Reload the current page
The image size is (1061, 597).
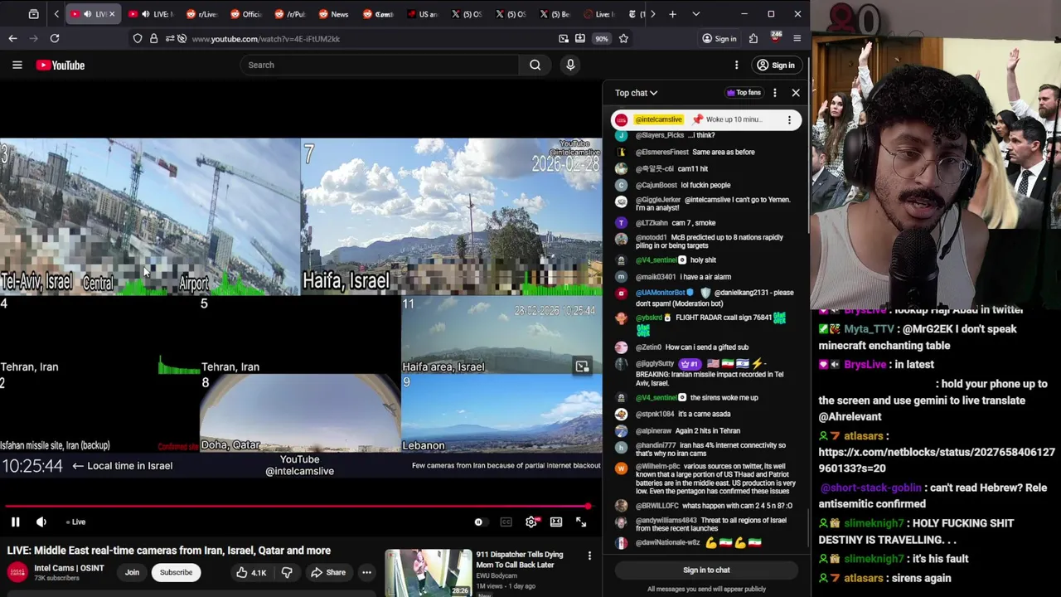[55, 38]
